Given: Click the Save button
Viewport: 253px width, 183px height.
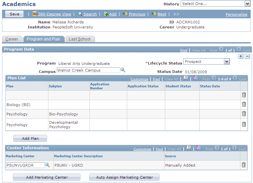Looking at the screenshot, I should (x=14, y=14).
